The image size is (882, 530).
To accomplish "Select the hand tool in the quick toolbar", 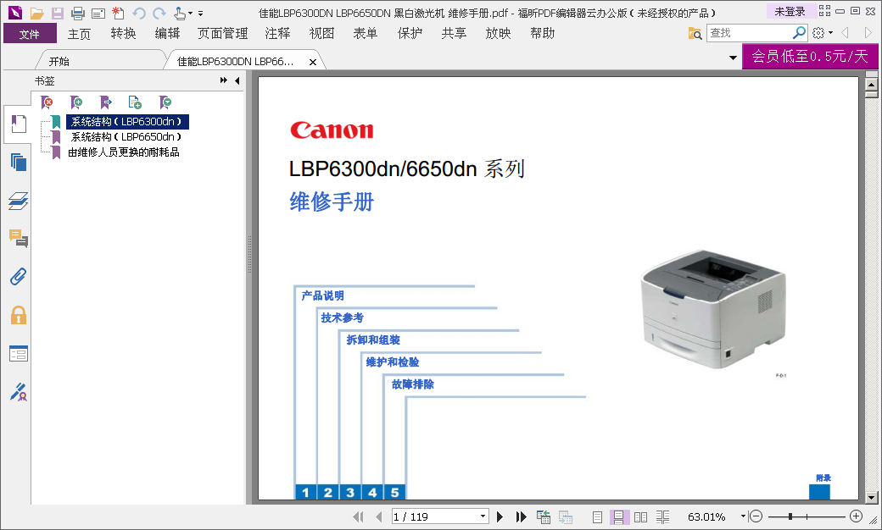I will pos(180,13).
